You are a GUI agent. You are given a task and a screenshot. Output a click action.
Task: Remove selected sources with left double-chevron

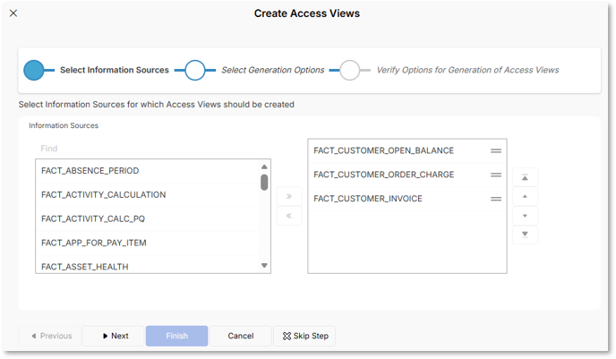click(289, 216)
